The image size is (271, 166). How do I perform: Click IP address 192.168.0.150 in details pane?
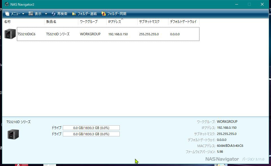click(x=227, y=128)
